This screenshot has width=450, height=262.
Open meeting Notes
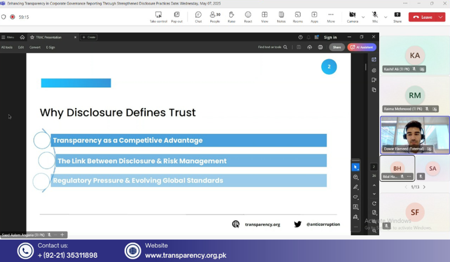pos(281,17)
